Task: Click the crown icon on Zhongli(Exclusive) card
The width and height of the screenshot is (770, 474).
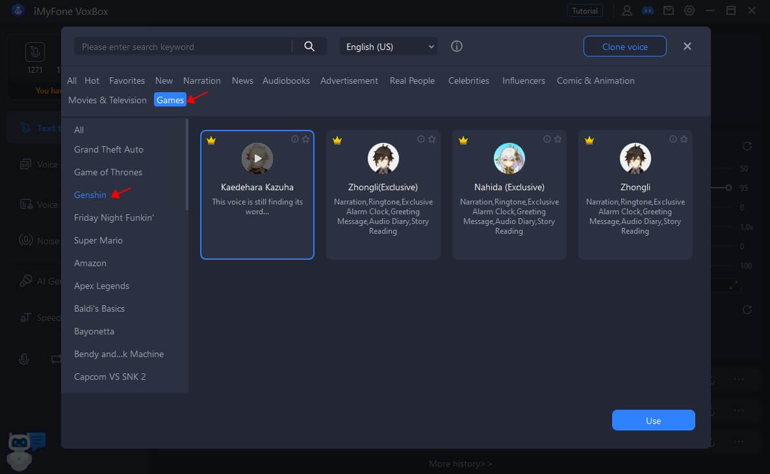Action: (337, 140)
